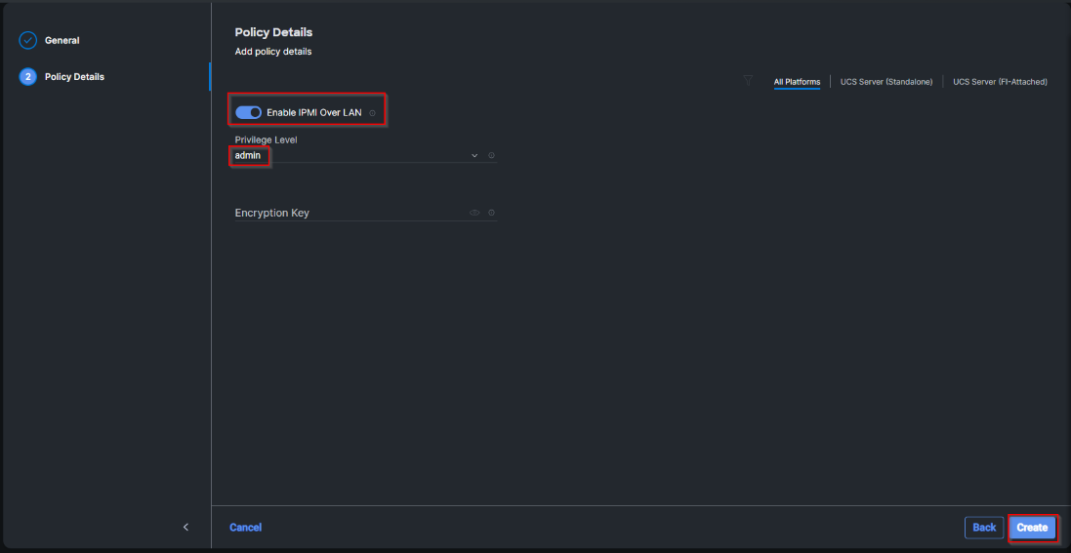The width and height of the screenshot is (1071, 553).
Task: Click the step 2 Policy Details circle icon
Action: [x=28, y=77]
